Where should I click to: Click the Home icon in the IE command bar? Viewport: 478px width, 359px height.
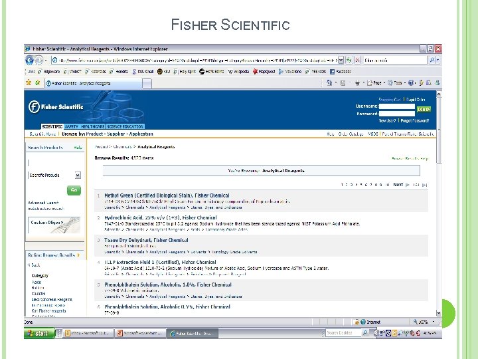(x=329, y=82)
